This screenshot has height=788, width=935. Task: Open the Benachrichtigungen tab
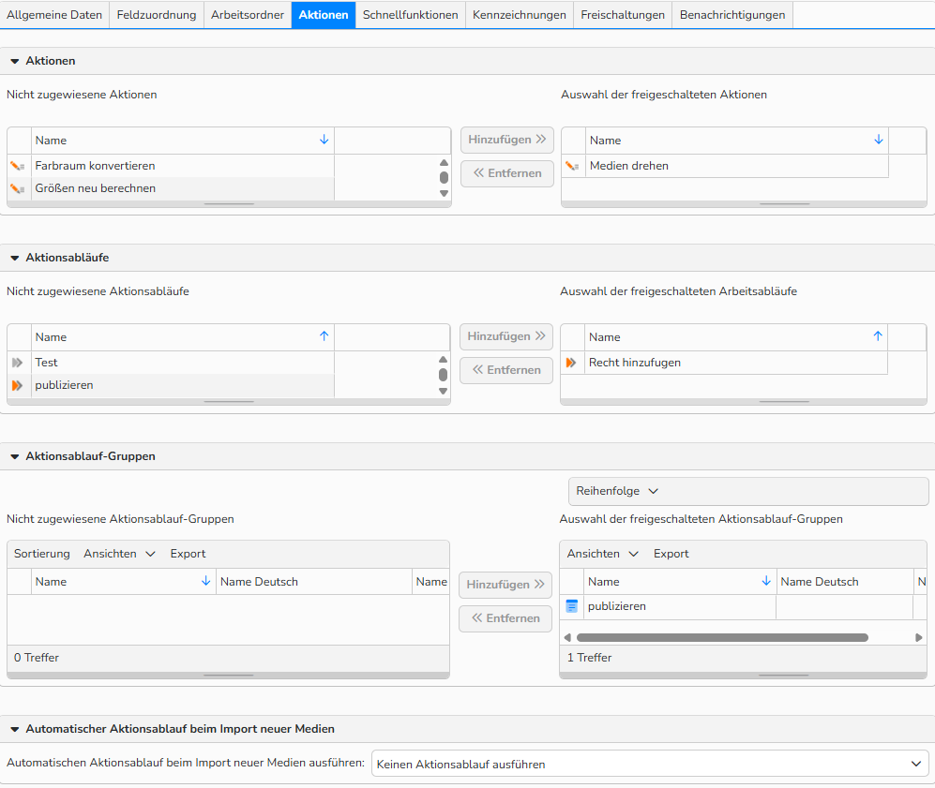732,15
